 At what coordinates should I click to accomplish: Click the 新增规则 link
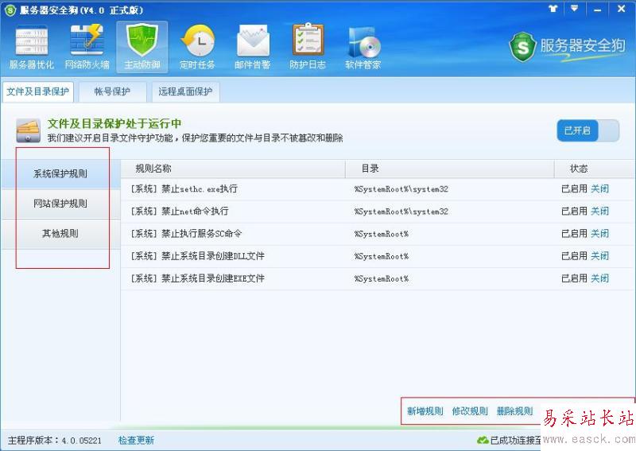coord(425,411)
